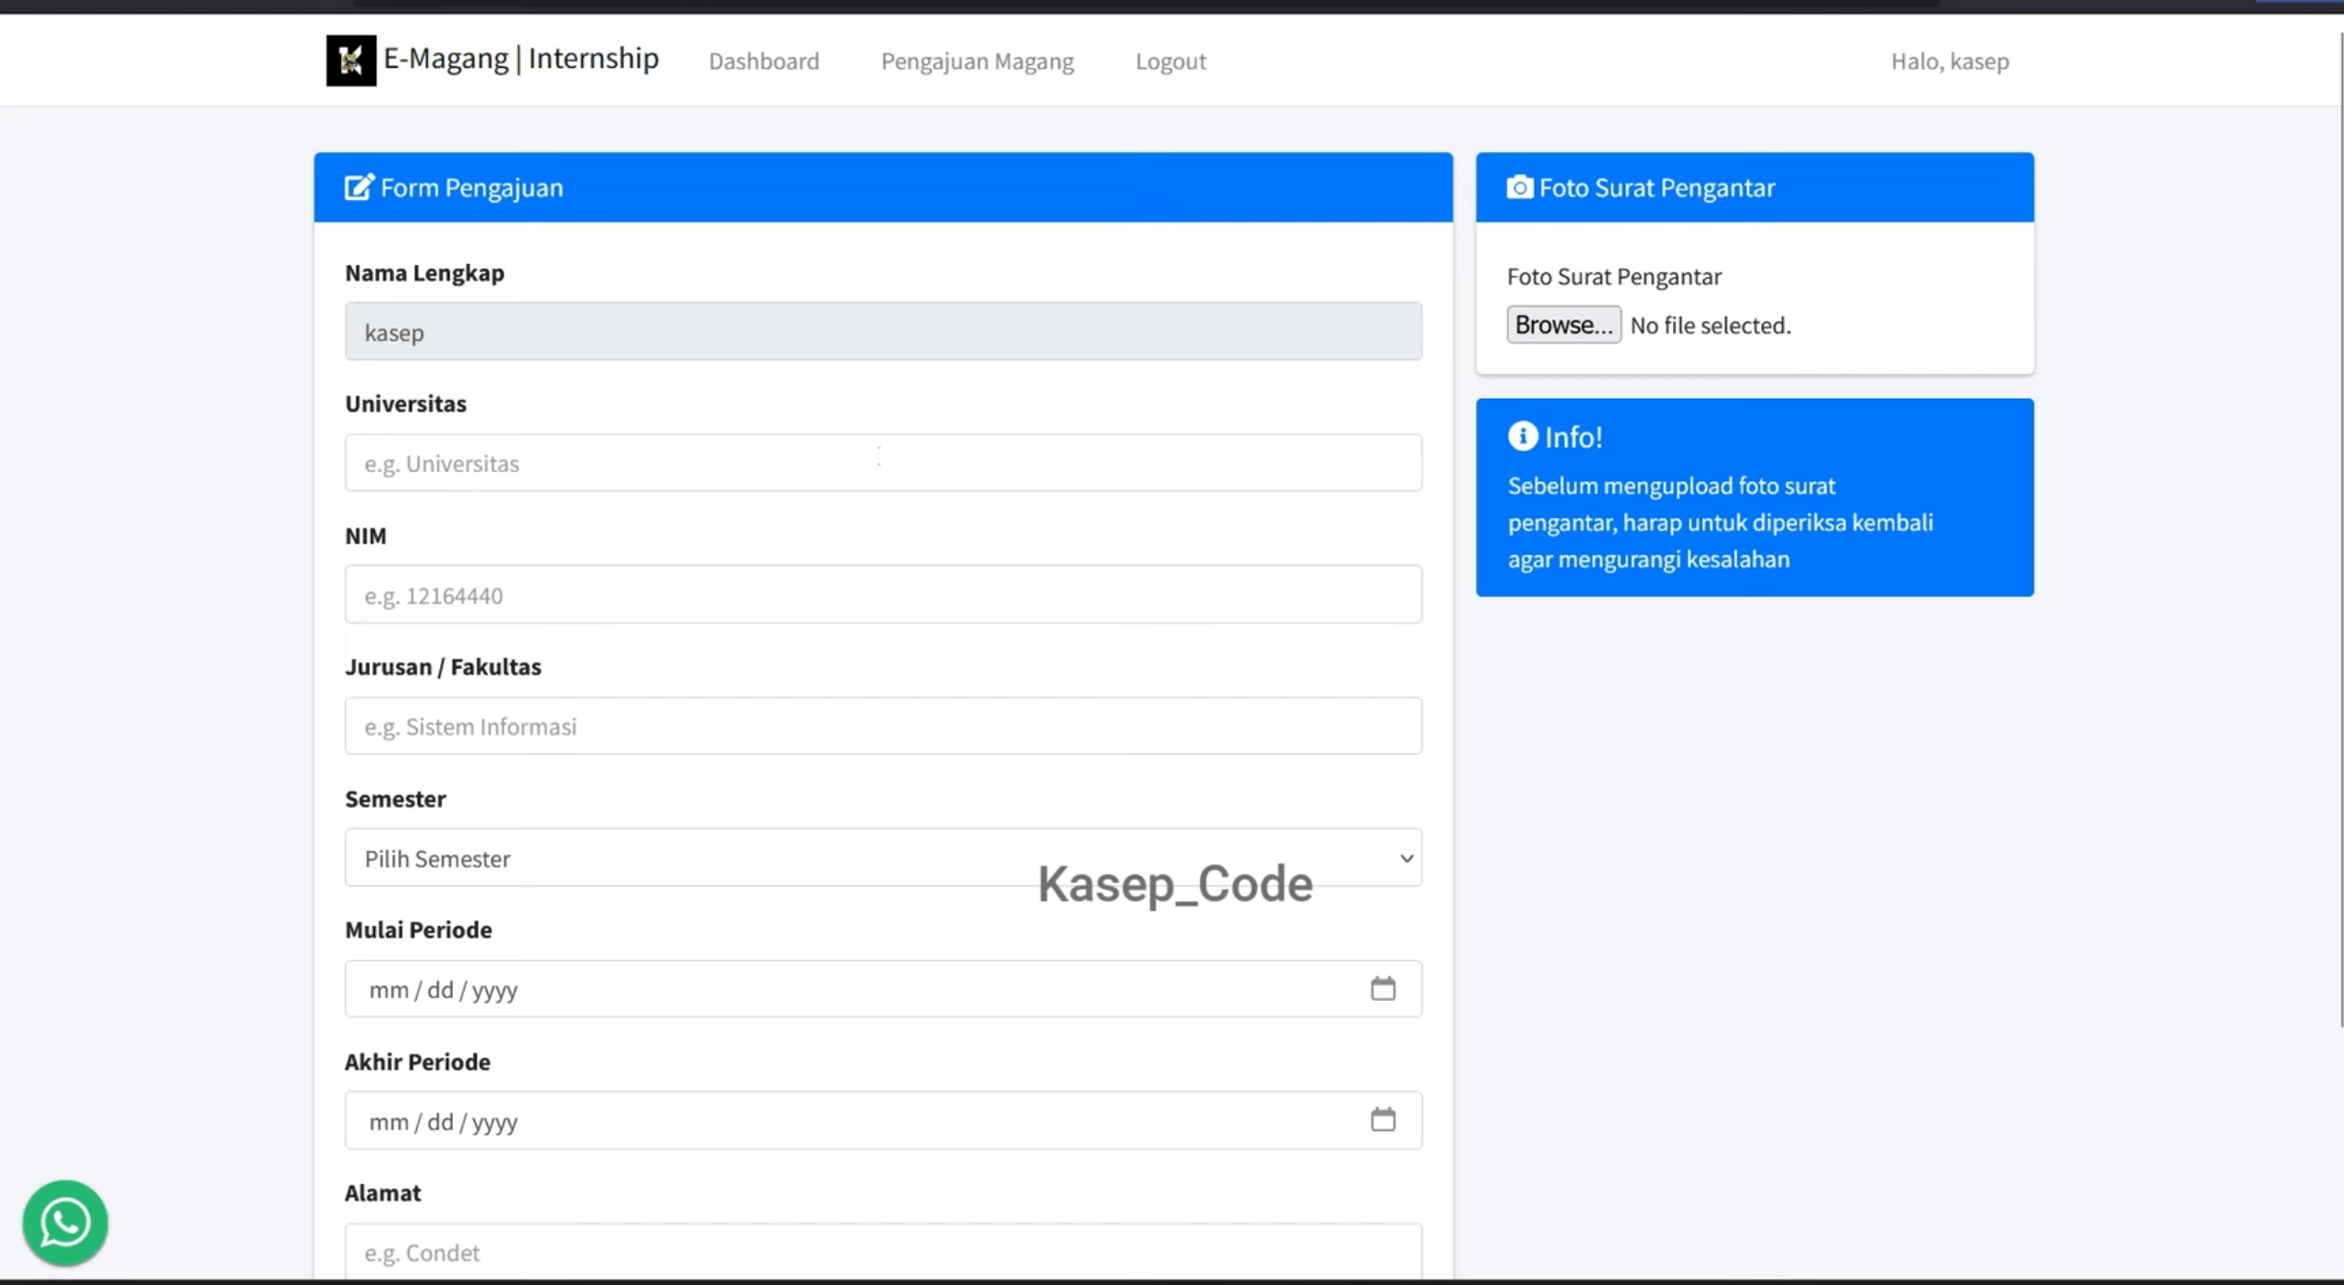The width and height of the screenshot is (2344, 1285).
Task: Click the 'No file selected.' text
Action: (x=1710, y=325)
